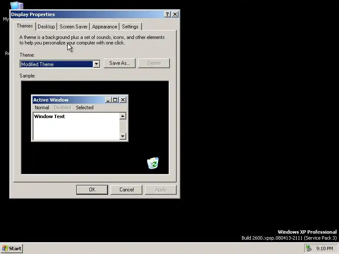Click the Save As... button
This screenshot has height=254, width=339.
pyautogui.click(x=119, y=63)
